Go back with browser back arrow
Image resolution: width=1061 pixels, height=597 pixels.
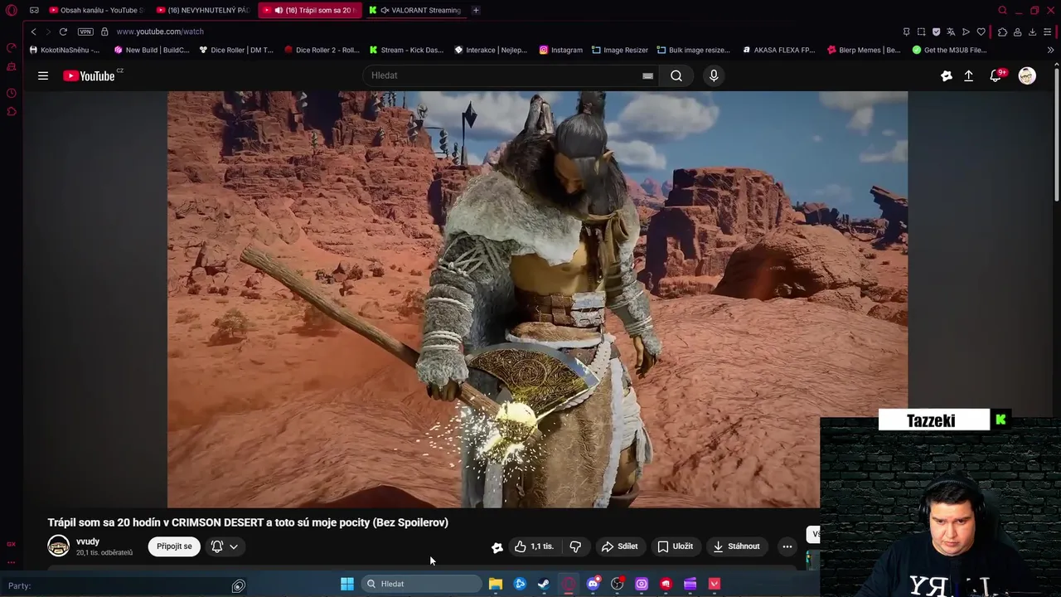coord(33,32)
